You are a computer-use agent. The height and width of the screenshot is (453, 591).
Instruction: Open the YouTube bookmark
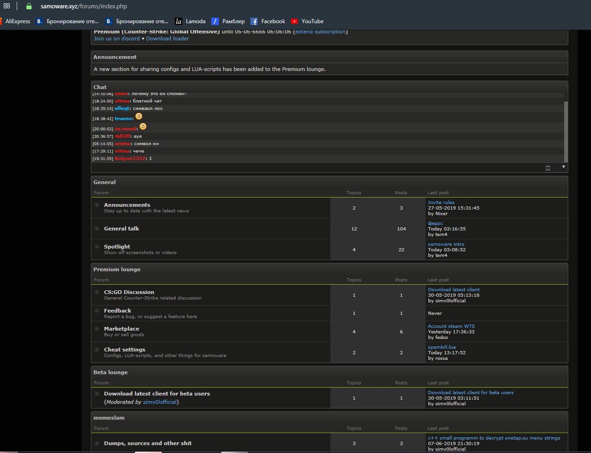307,21
